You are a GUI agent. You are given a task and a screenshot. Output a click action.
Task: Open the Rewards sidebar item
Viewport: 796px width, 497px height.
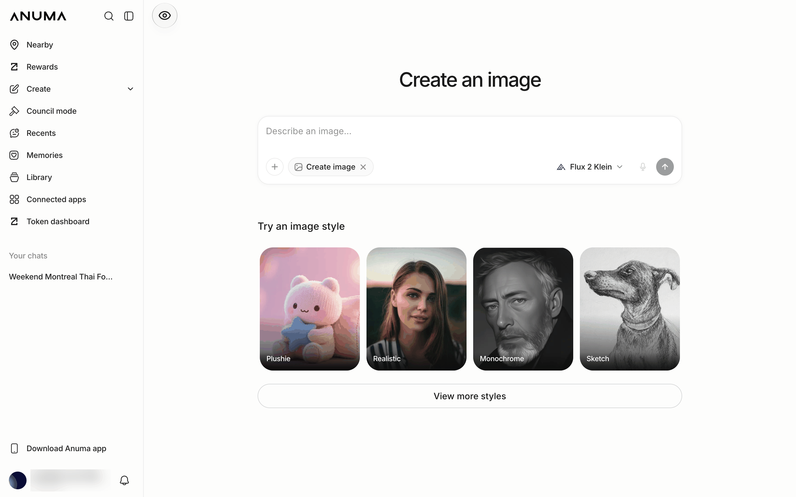point(71,67)
